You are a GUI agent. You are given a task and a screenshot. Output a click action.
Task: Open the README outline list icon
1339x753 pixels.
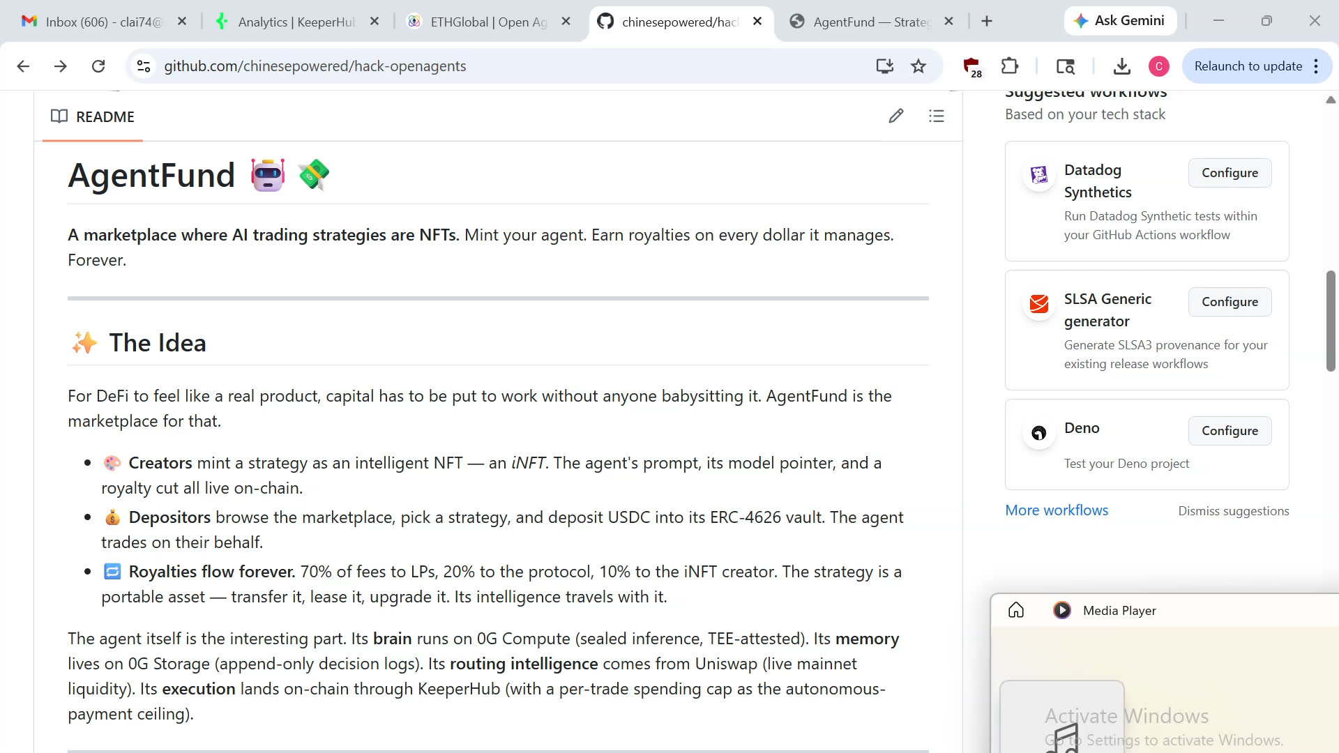pyautogui.click(x=937, y=116)
